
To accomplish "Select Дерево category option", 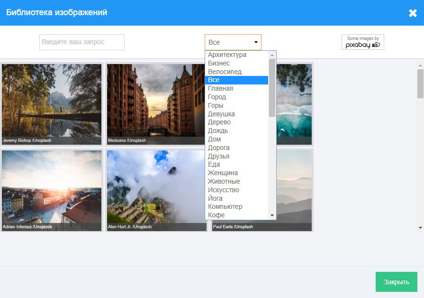I will click(x=236, y=122).
